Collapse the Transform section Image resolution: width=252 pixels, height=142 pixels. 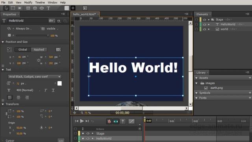tap(3, 104)
